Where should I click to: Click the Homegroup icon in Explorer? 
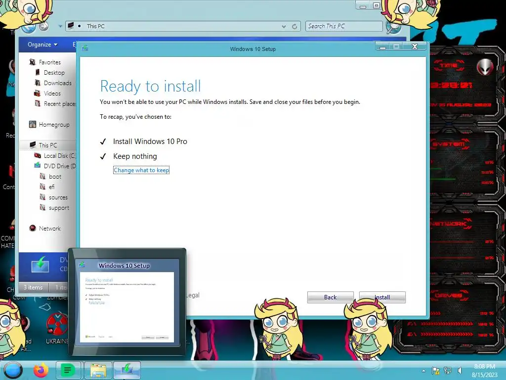tap(32, 124)
